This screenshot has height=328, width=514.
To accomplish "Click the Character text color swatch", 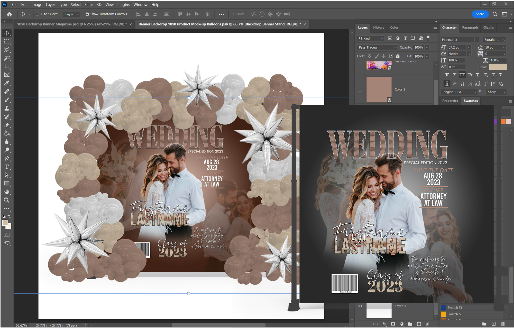I will [498, 67].
